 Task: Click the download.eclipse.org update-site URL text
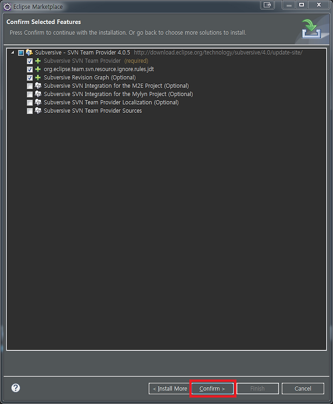pos(218,53)
